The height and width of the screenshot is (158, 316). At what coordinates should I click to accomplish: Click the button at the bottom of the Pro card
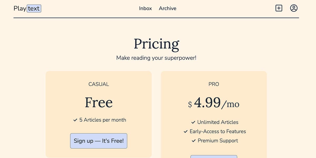[x=214, y=157]
